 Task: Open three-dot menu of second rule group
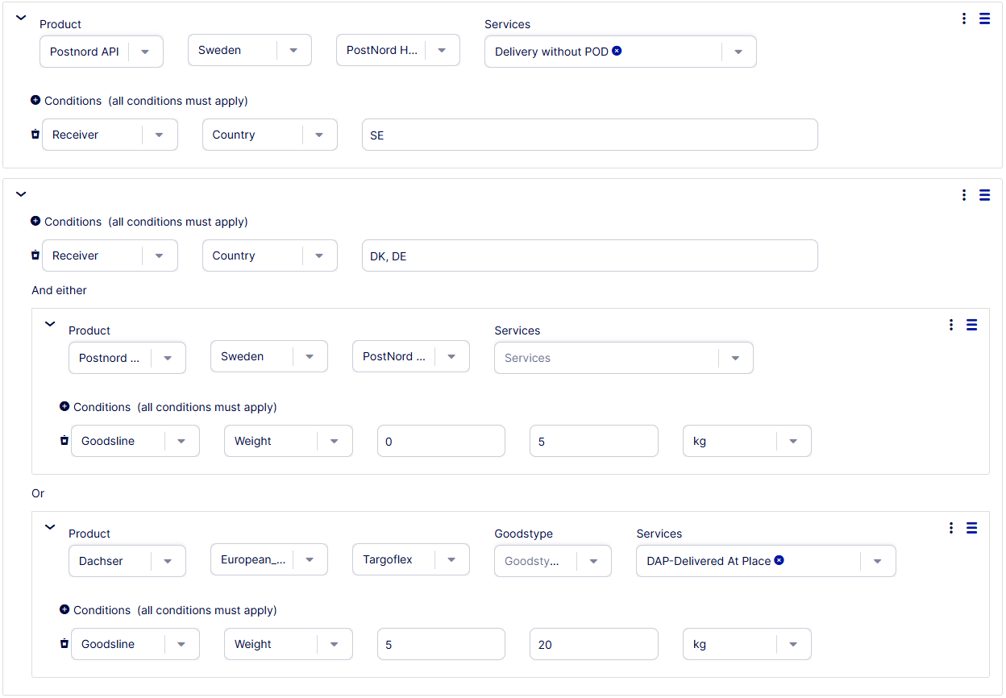[x=964, y=194]
